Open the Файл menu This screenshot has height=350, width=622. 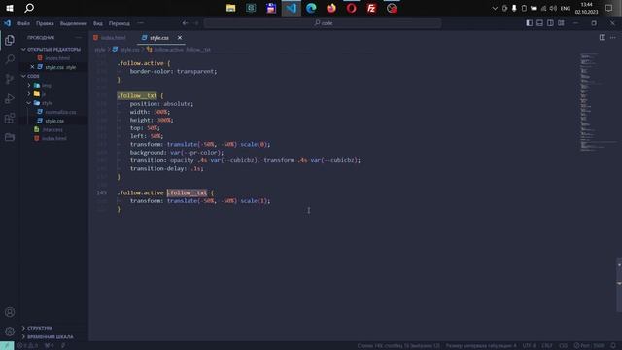click(23, 23)
